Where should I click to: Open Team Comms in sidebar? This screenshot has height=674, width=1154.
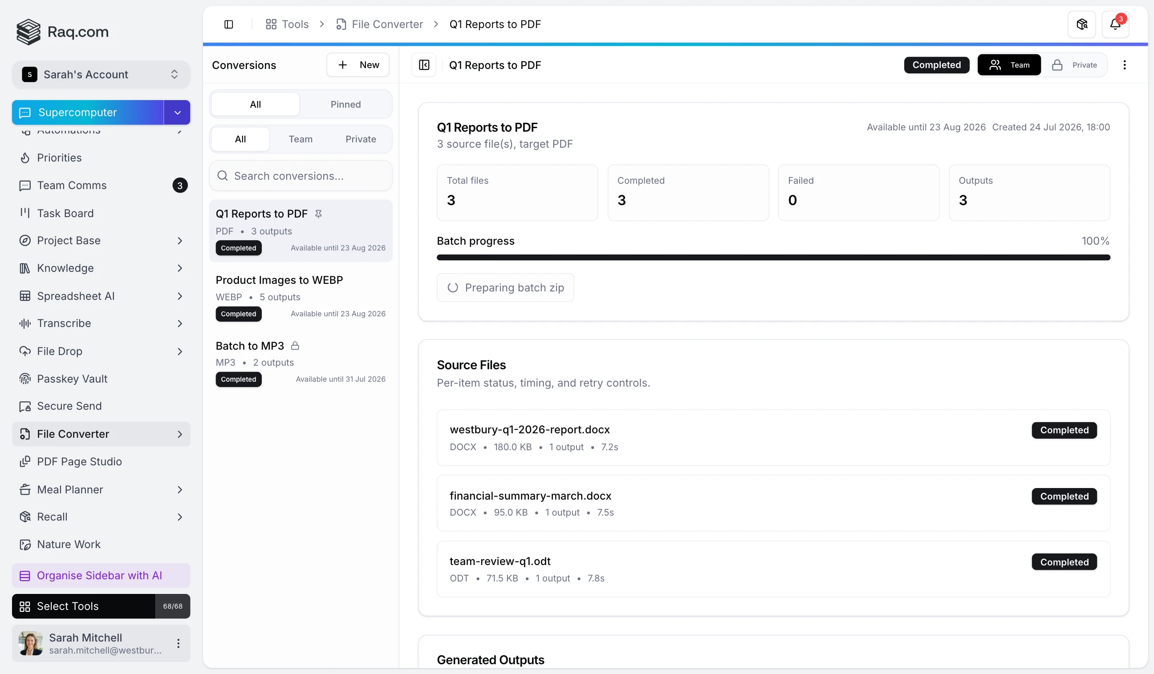(101, 186)
